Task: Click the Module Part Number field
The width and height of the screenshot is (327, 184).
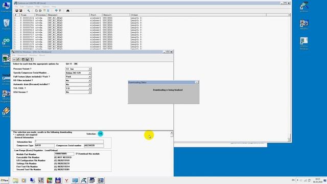Action: [x=64, y=154]
